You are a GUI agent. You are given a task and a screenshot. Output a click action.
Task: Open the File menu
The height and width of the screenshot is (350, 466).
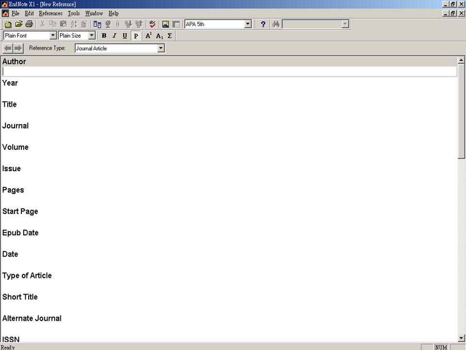[x=16, y=13]
